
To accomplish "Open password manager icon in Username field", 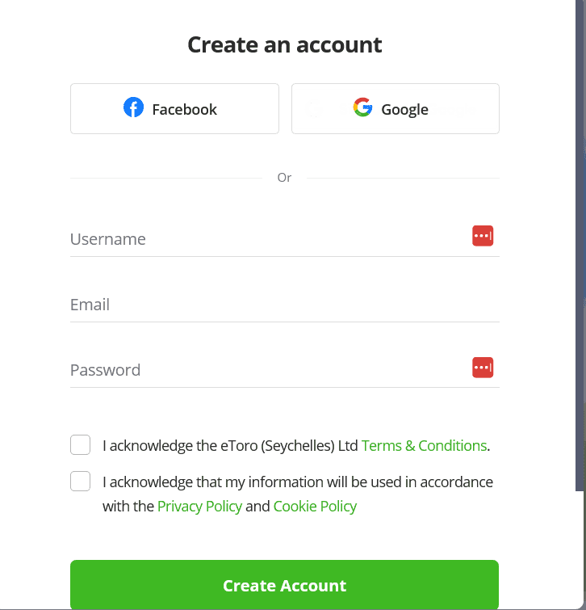I will click(x=482, y=236).
